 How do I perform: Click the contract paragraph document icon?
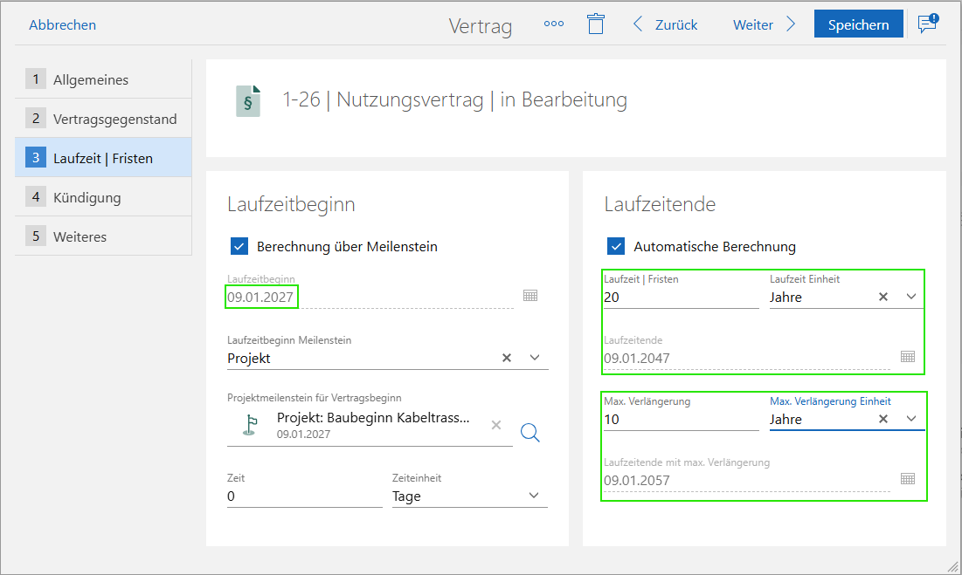[248, 101]
